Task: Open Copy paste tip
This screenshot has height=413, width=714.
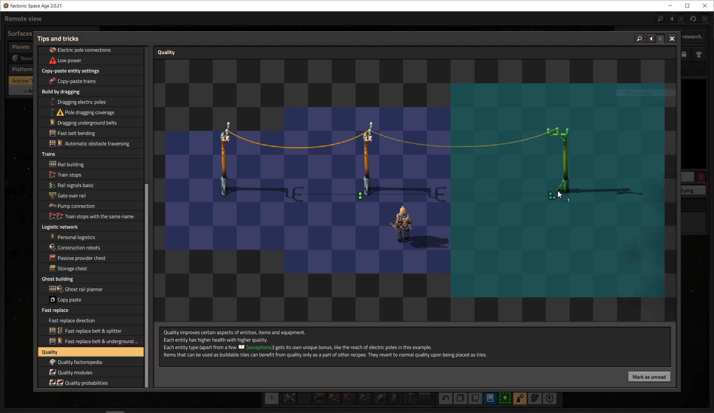Action: [91, 300]
